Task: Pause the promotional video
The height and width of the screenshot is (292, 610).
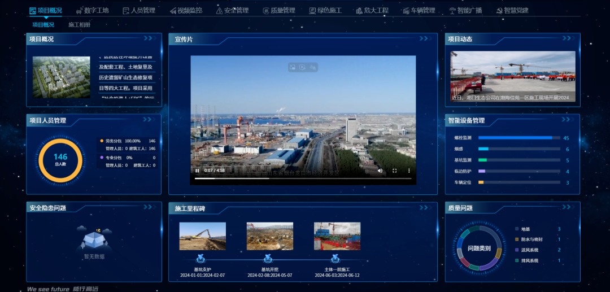Action: click(x=197, y=171)
